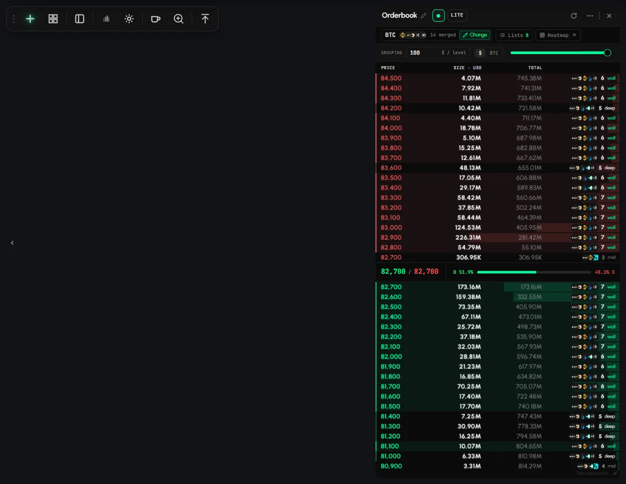Click the bar chart icon in toolbar
Viewport: 626px width, 484px height.
click(x=106, y=19)
